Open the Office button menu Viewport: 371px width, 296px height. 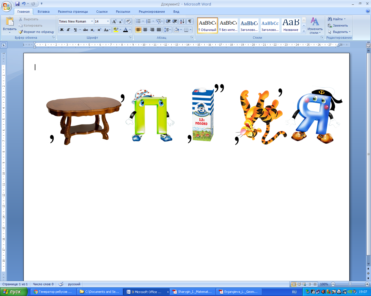[x=6, y=6]
